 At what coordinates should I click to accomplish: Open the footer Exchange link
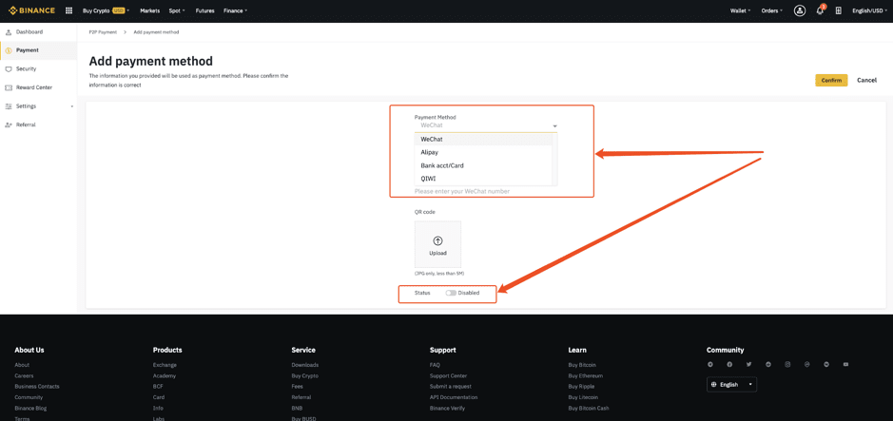[165, 365]
